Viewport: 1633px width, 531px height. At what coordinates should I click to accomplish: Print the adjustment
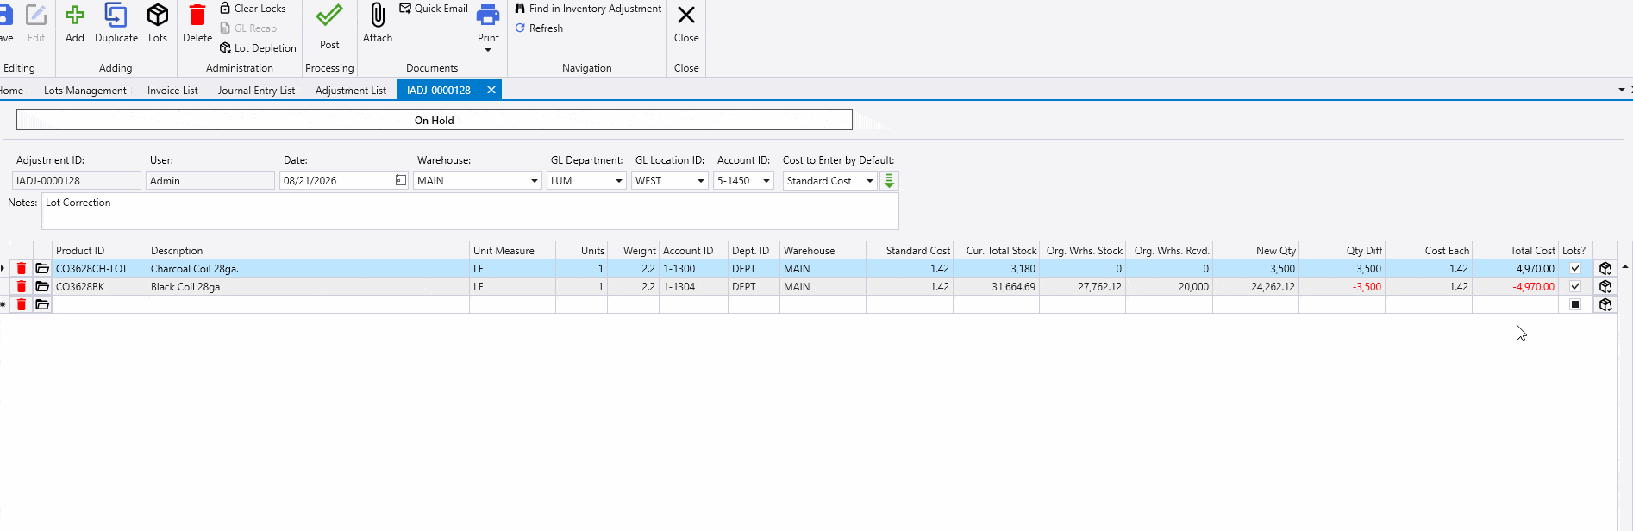(x=488, y=22)
